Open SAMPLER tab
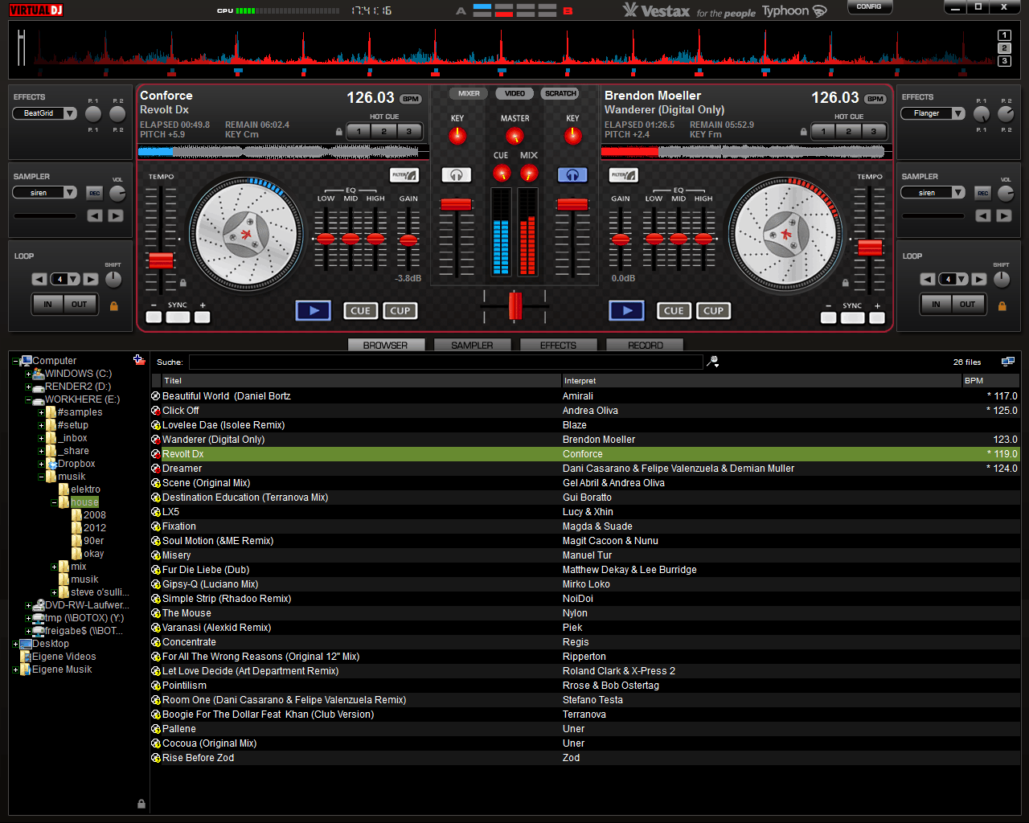Screen dimensions: 1029x823 pyautogui.click(x=472, y=345)
